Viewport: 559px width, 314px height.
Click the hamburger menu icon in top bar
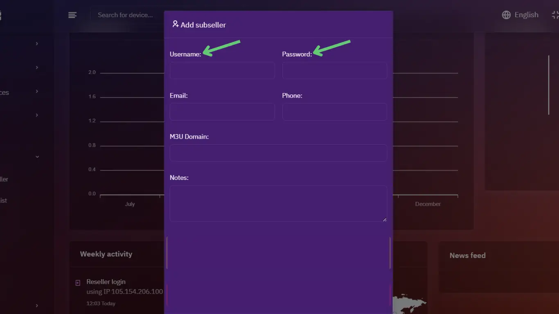click(72, 15)
